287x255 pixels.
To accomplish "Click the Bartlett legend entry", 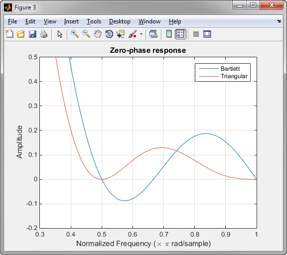I will (x=230, y=69).
